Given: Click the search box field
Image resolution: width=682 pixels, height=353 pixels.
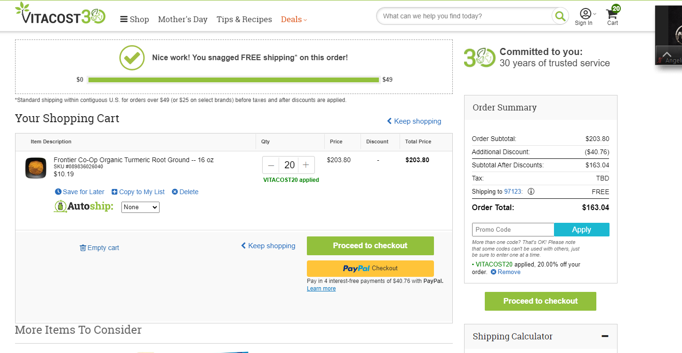Looking at the screenshot, I should coord(465,16).
